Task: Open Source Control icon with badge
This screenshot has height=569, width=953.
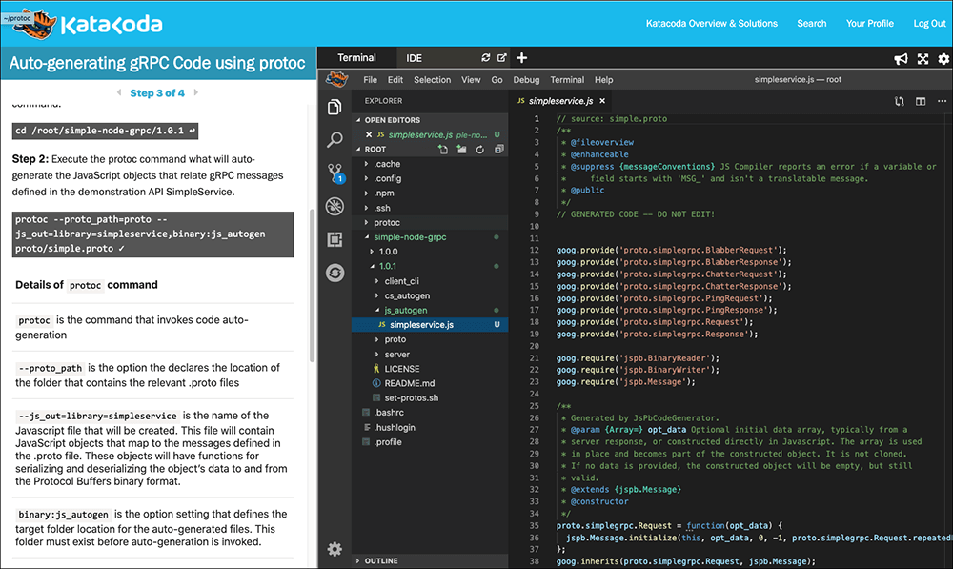Action: click(335, 173)
